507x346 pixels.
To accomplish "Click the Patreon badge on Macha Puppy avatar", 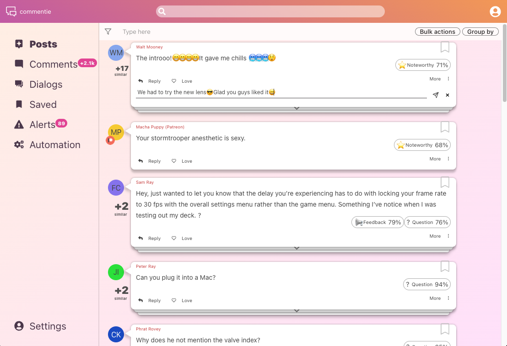I will tap(110, 140).
